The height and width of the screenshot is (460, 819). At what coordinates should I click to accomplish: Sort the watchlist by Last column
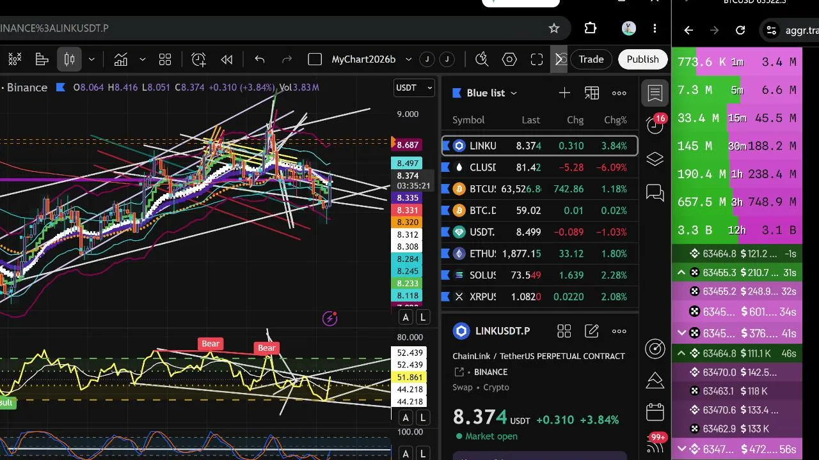pos(530,120)
